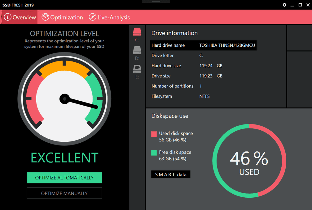Open the S.M.A.R.T. data view
The width and height of the screenshot is (312, 210).
(171, 174)
